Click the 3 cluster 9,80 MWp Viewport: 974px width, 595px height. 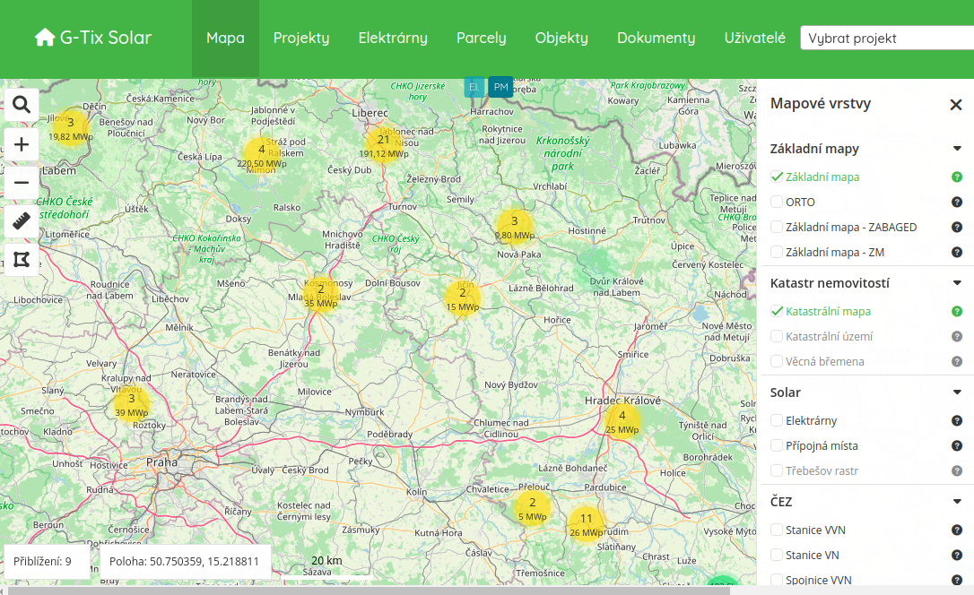pyautogui.click(x=514, y=227)
